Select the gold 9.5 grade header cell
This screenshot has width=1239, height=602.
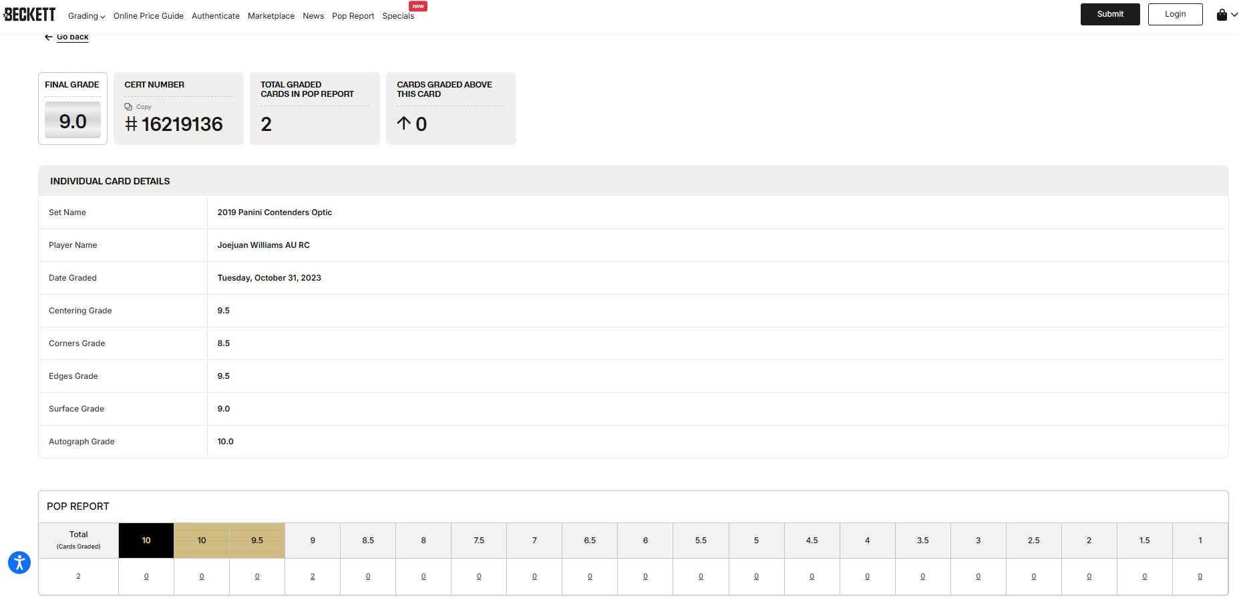pos(257,541)
